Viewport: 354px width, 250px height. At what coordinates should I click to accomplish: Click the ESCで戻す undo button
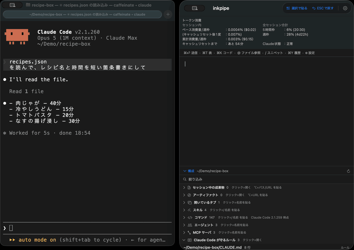[x=323, y=8]
